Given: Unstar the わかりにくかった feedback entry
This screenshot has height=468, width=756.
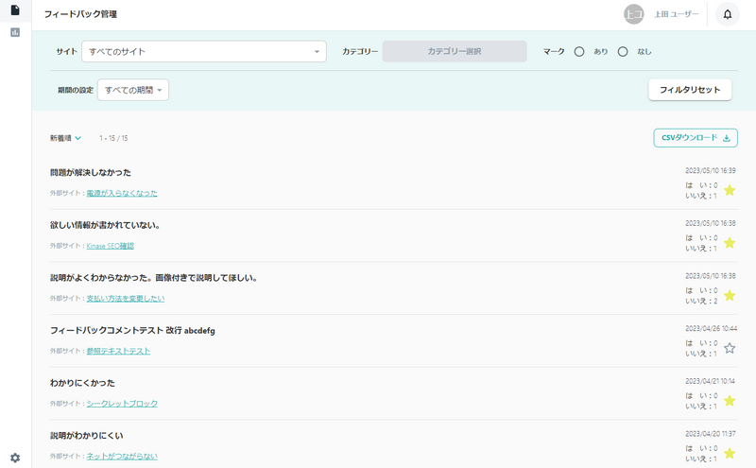Looking at the screenshot, I should pos(730,401).
